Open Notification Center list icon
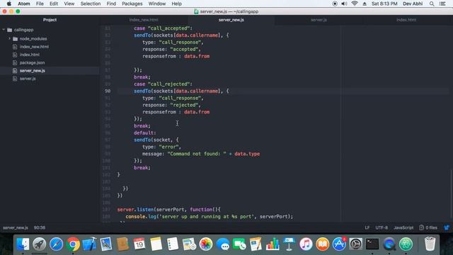The height and width of the screenshot is (255, 453). pyautogui.click(x=442, y=4)
